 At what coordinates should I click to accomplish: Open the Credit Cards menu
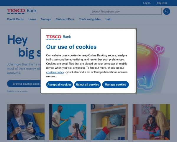pos(15,19)
